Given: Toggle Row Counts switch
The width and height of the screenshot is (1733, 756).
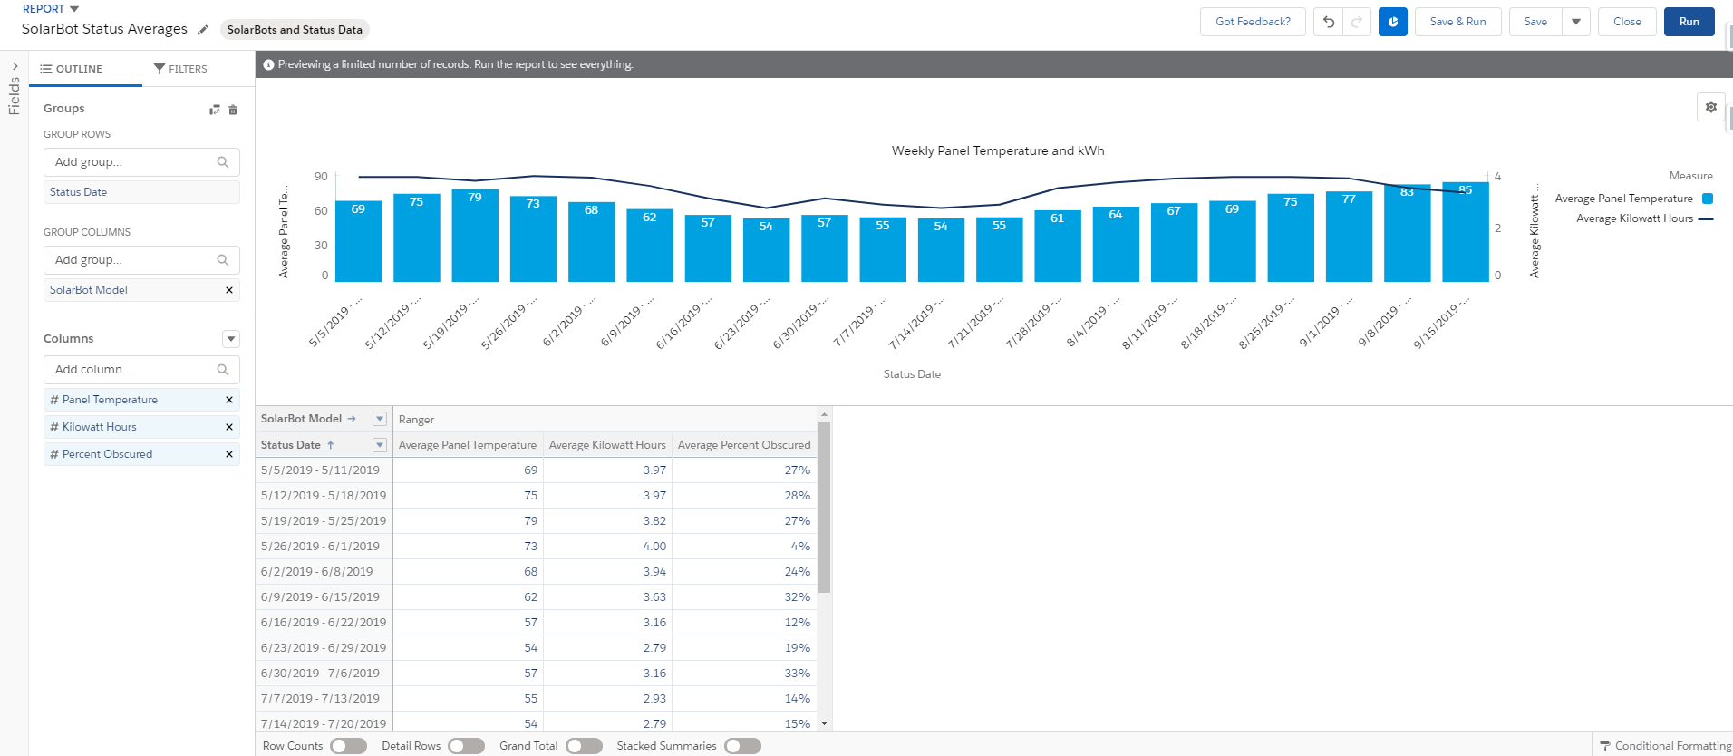Looking at the screenshot, I should tap(348, 746).
